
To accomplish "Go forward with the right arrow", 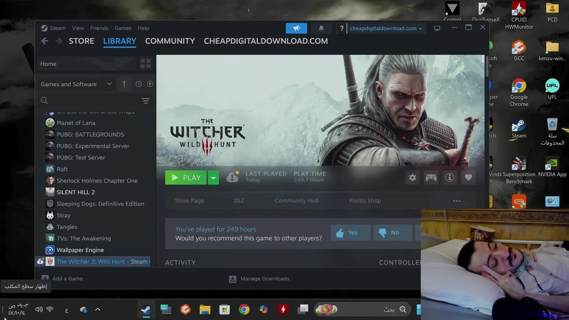I will coord(59,41).
